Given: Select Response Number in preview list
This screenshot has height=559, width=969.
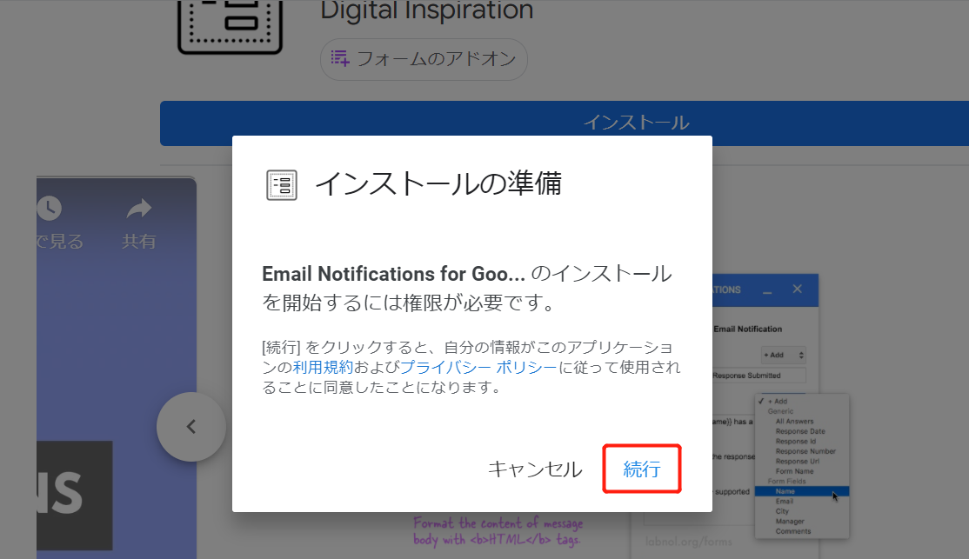Looking at the screenshot, I should click(x=805, y=451).
